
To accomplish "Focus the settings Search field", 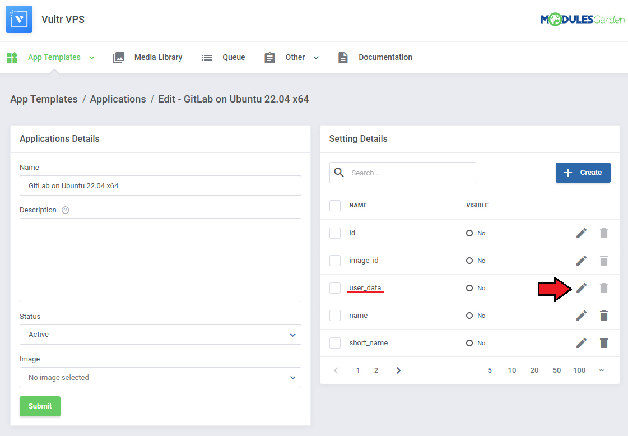I will [x=402, y=173].
